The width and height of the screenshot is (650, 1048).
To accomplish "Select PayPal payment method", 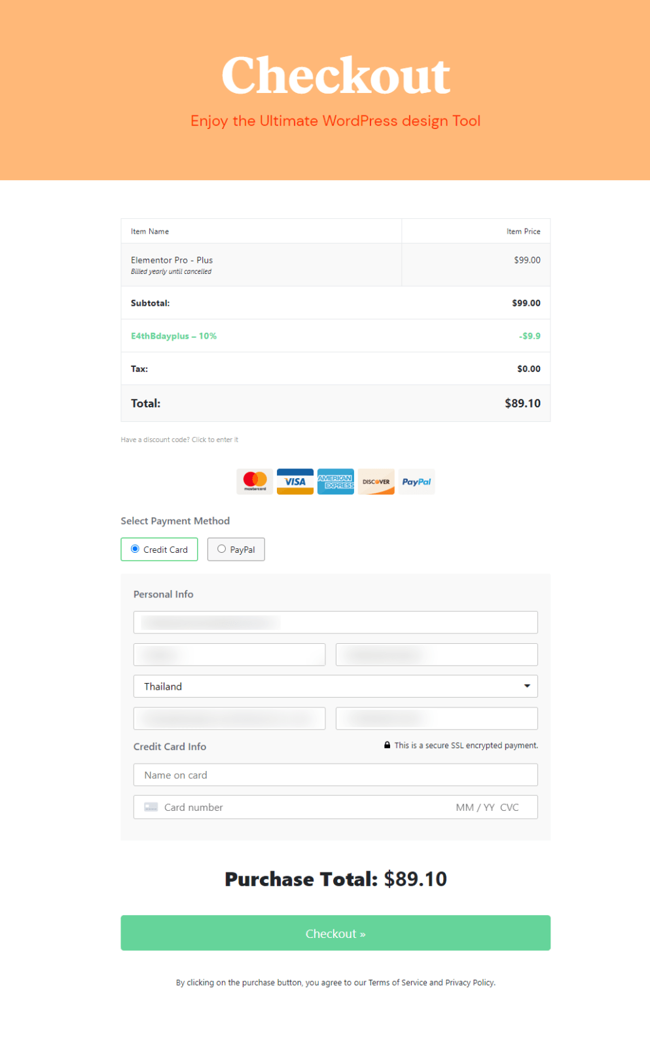I will pos(222,549).
